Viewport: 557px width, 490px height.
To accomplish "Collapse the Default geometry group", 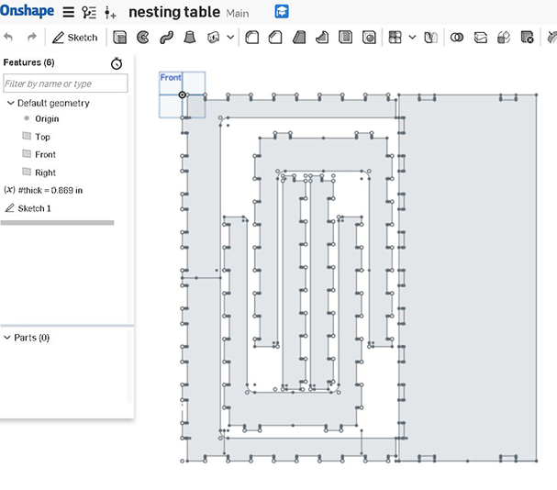I will [10, 103].
